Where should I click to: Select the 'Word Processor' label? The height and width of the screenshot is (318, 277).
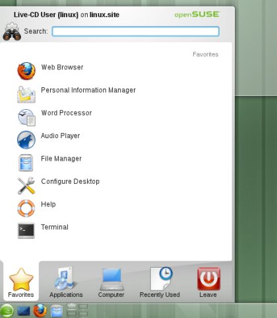[x=67, y=113]
